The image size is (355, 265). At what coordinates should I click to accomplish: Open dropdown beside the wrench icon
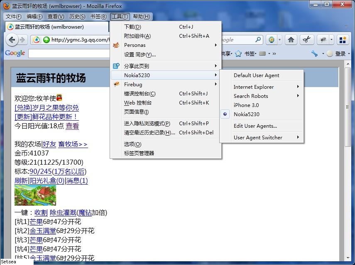323,54
